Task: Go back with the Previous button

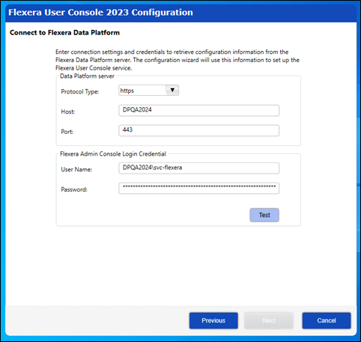Action: coord(213,320)
